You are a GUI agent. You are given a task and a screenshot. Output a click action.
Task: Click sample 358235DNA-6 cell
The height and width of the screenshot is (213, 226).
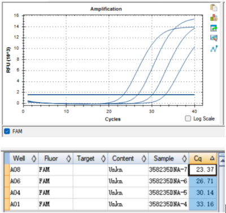coord(168,181)
